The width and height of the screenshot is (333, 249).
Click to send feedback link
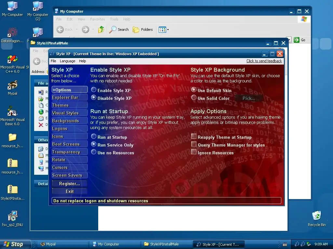point(264,61)
